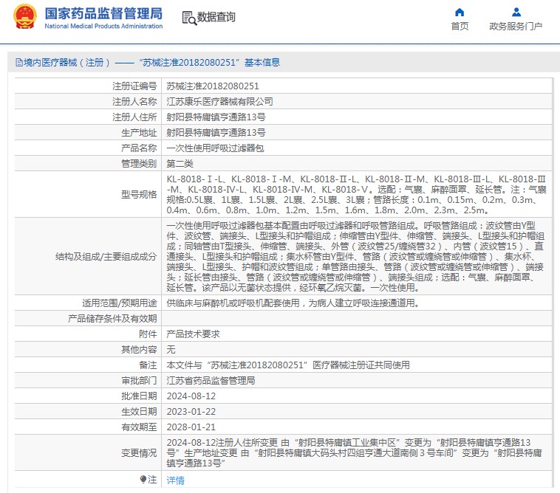
Task: Click the bulb icon beside 注
Action: (143, 479)
